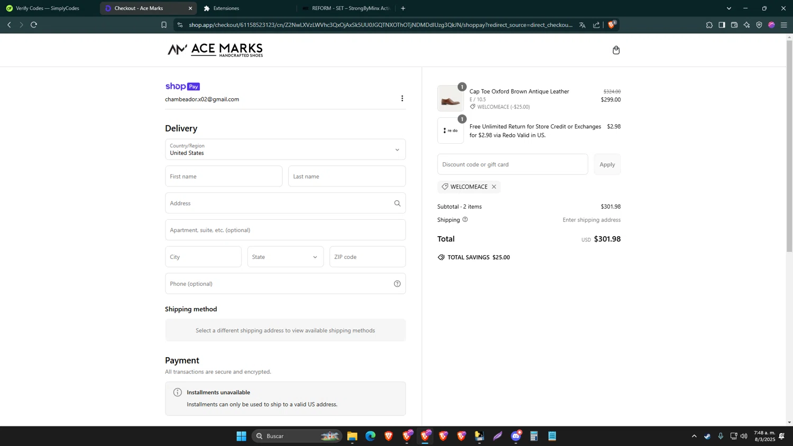
Task: Switch to Verify Codes — SimplyCodes tab
Action: coord(48,8)
